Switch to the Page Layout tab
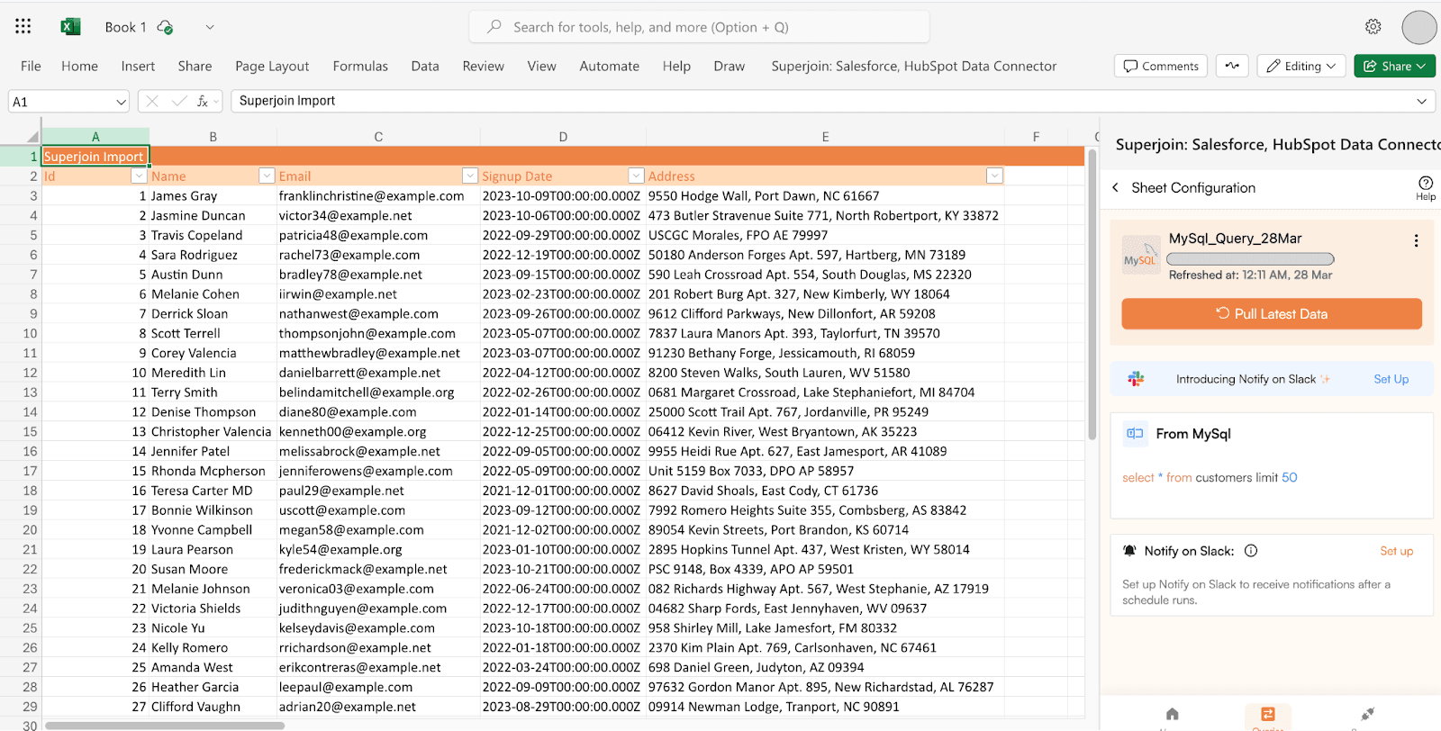Image resolution: width=1441 pixels, height=731 pixels. (x=272, y=66)
